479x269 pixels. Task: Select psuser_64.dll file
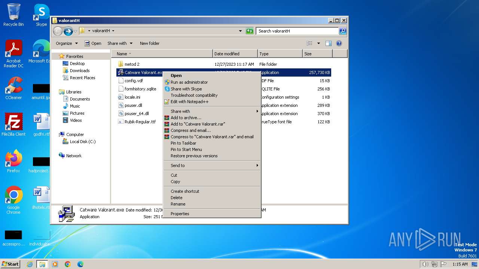pos(137,114)
